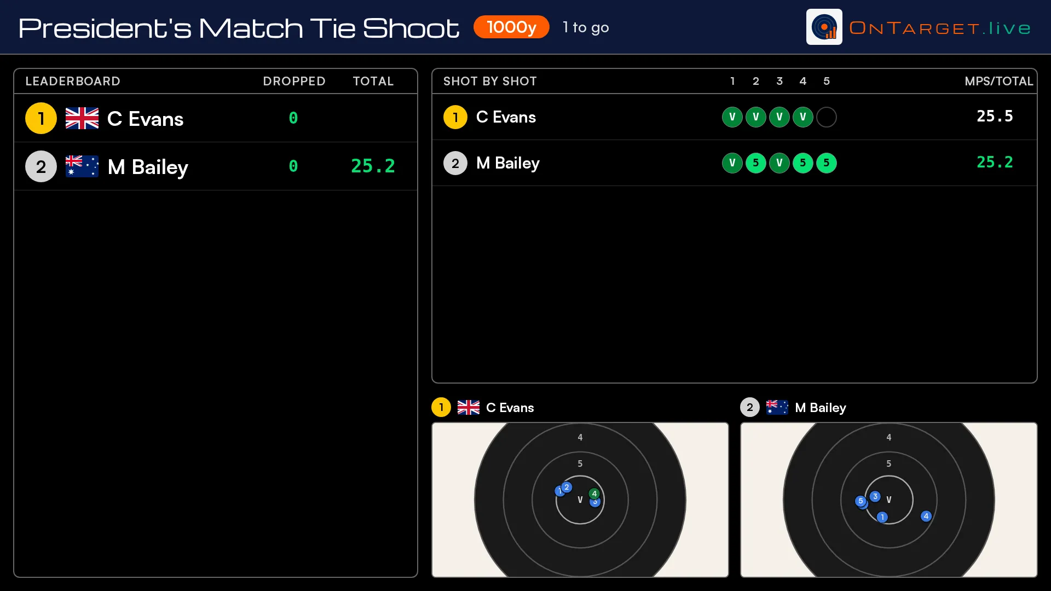The image size is (1051, 591).
Task: Click C Evans empty fifth shot circle
Action: point(827,117)
